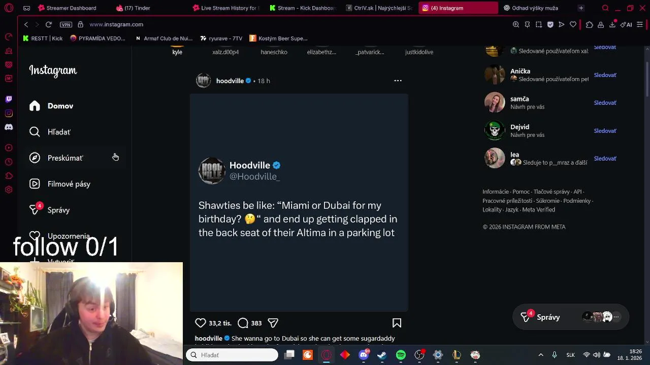
Task: Toggle the browser VPN badge
Action: [x=66, y=24]
